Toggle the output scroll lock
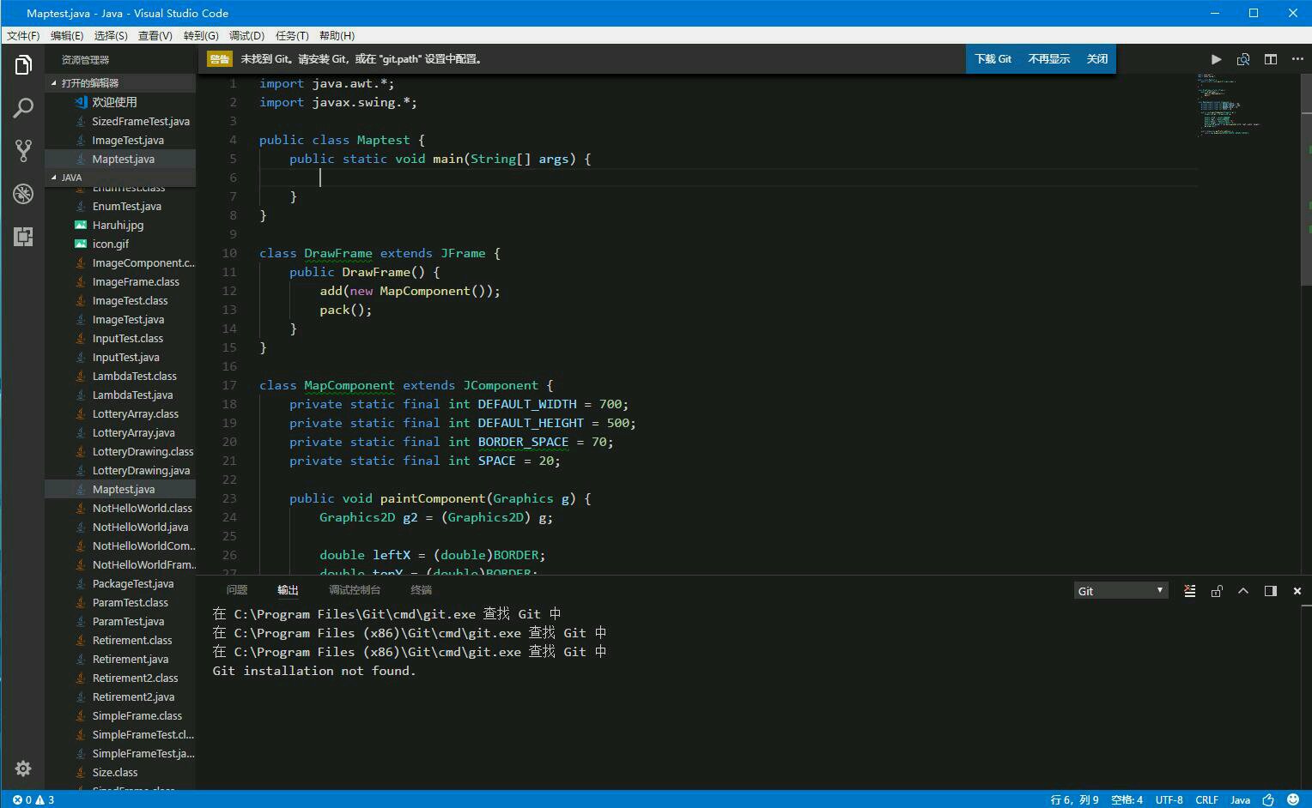Viewport: 1312px width, 808px height. [1217, 591]
